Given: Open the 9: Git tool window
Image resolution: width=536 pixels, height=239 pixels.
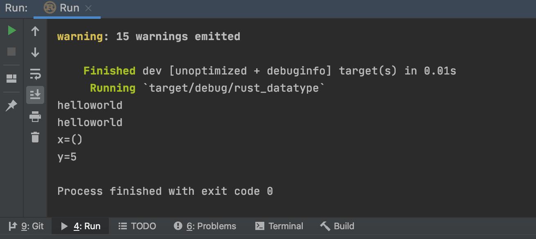Looking at the screenshot, I should coord(26,226).
